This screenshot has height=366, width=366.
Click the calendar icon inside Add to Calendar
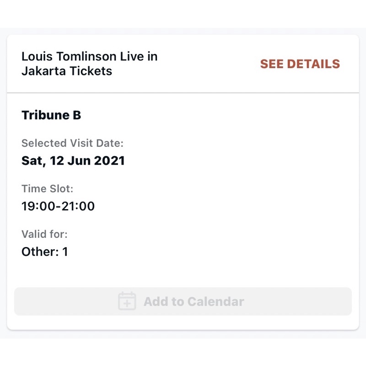(127, 301)
